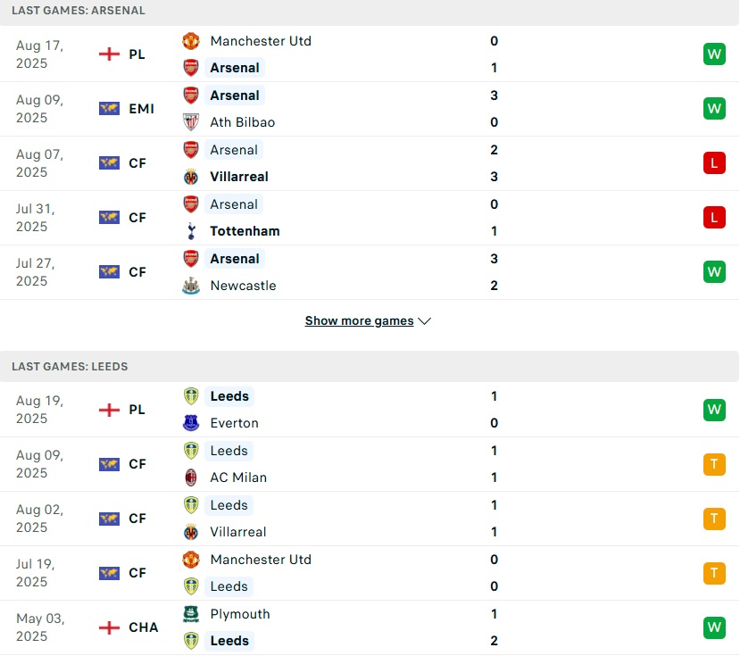The width and height of the screenshot is (740, 656).
Task: Click the Newcastle club crest icon
Action: tap(191, 286)
